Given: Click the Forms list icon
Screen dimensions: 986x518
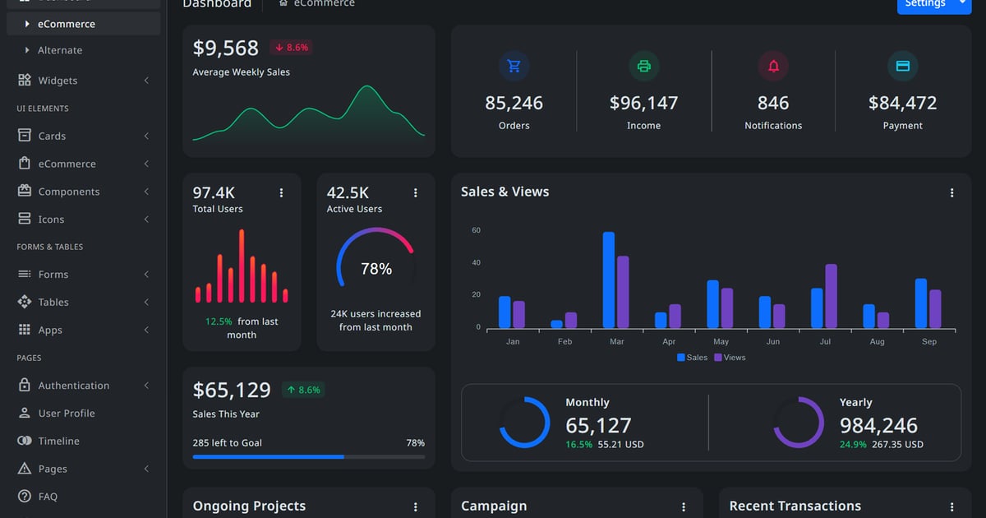Looking at the screenshot, I should [x=24, y=275].
